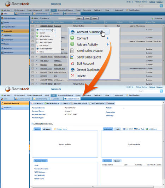Tick the checkbox for row ACCOUNT53772
Image resolution: width=165 pixels, height=188 pixels.
(x=33, y=68)
